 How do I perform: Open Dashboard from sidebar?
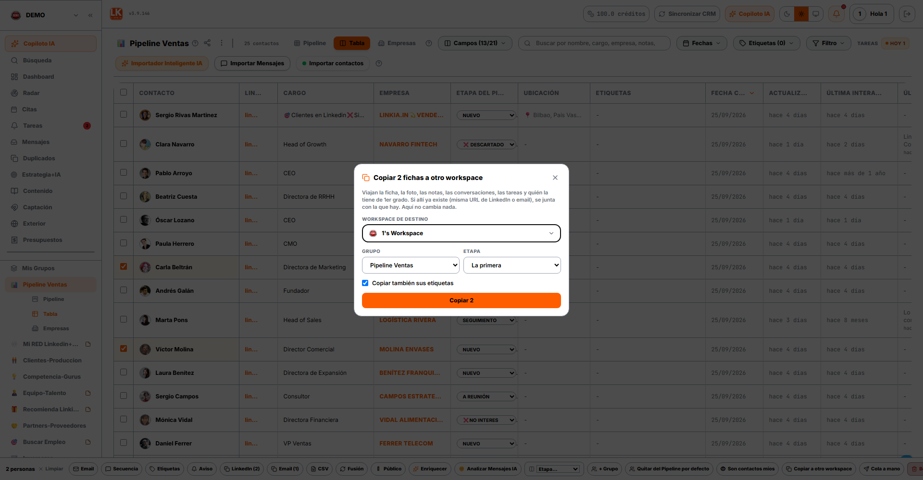(x=50, y=77)
